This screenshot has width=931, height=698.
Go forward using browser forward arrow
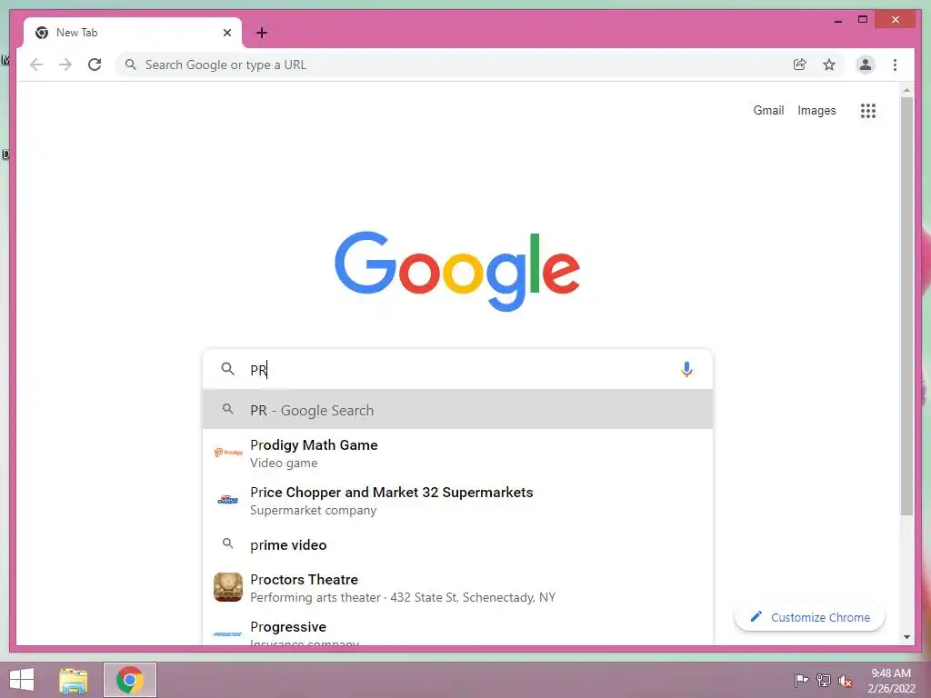[x=65, y=65]
